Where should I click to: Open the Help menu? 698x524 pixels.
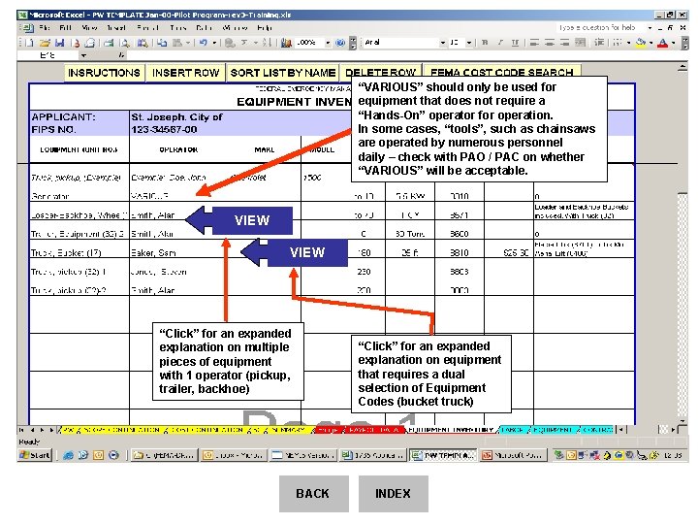coord(264,27)
